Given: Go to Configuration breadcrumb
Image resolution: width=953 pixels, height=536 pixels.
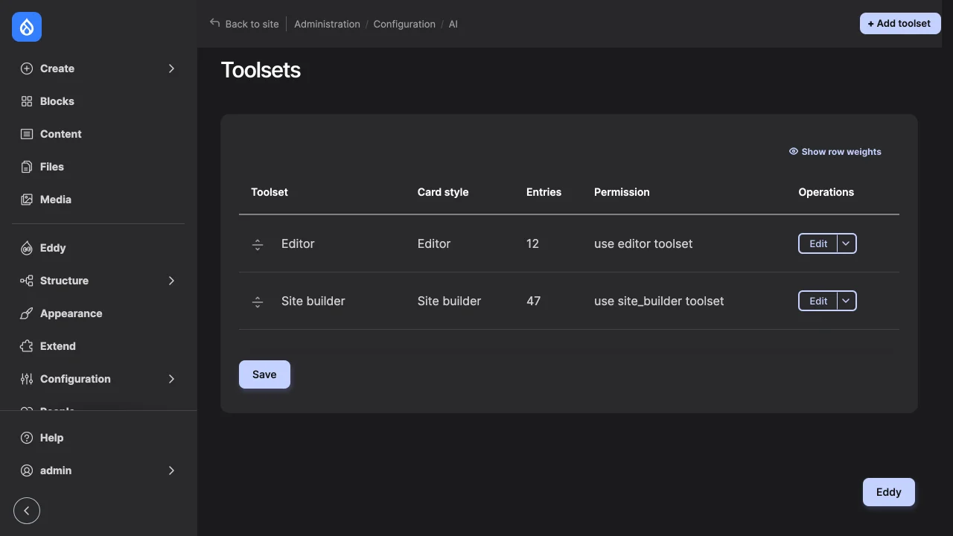Looking at the screenshot, I should [x=404, y=24].
